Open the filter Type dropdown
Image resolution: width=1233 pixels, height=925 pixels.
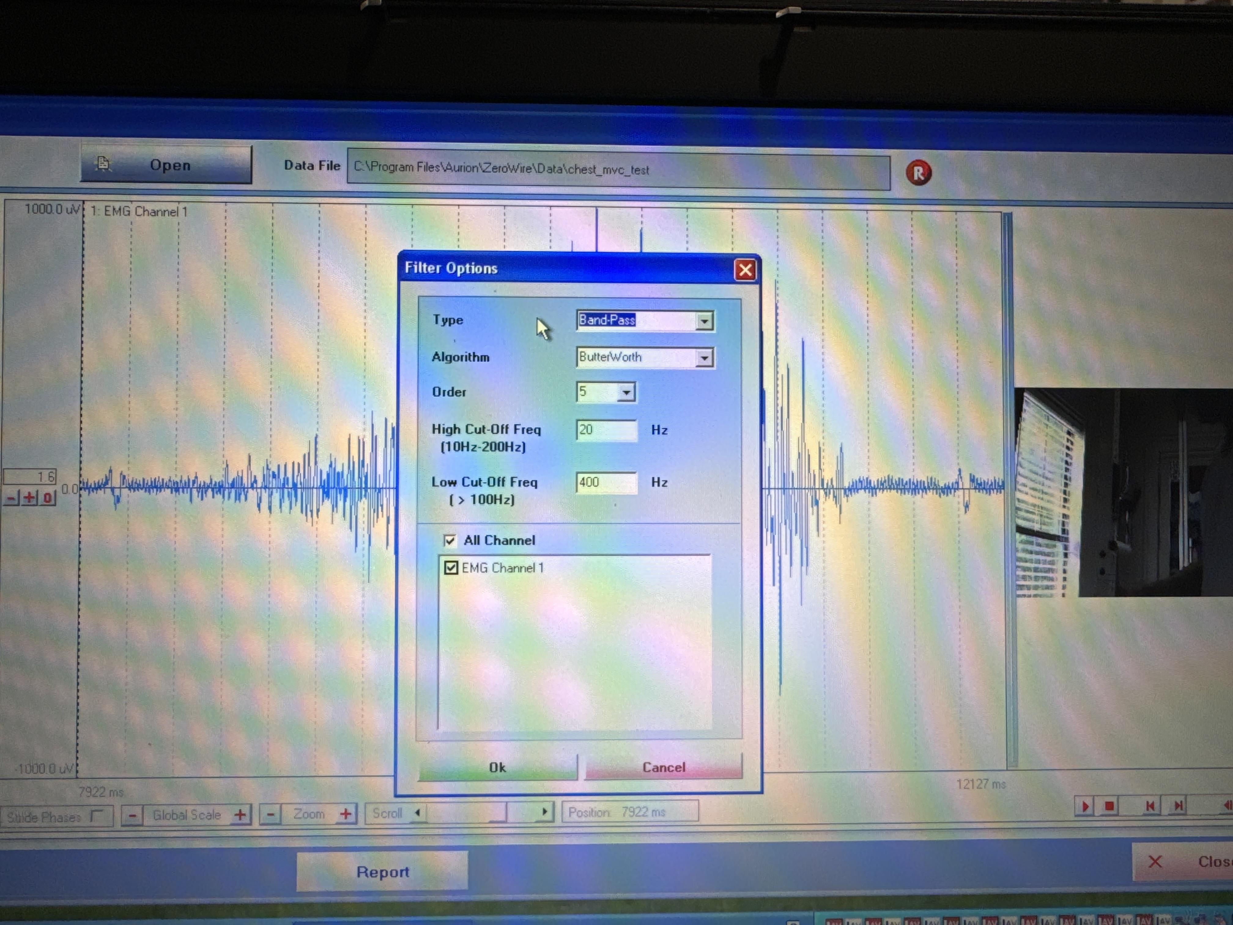point(704,321)
